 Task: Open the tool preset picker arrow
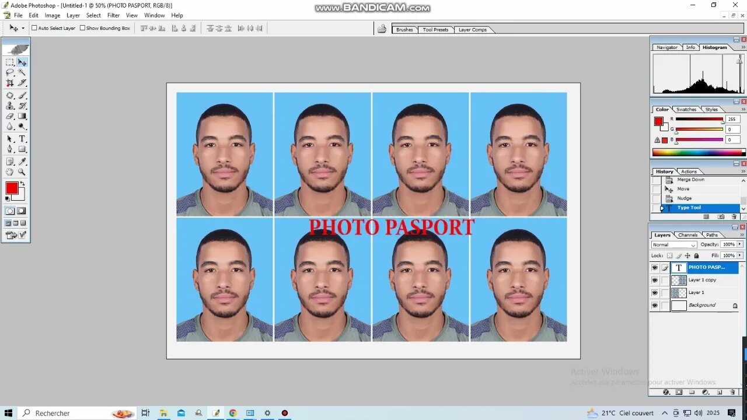23,28
